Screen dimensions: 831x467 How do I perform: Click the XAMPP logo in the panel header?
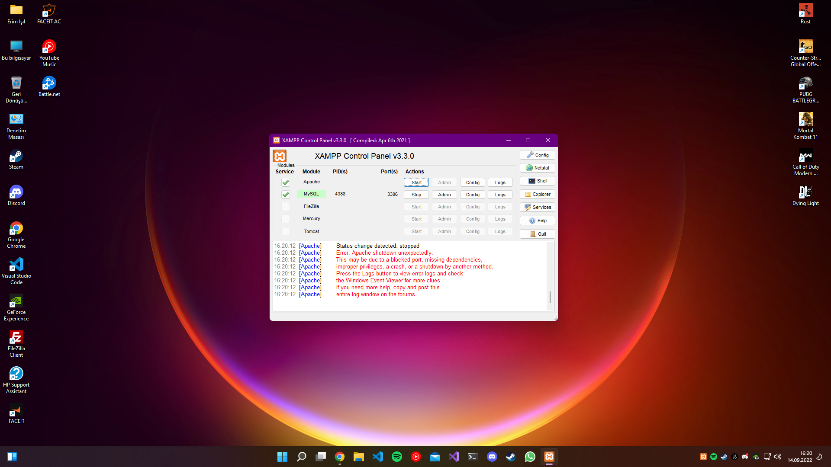(x=280, y=156)
